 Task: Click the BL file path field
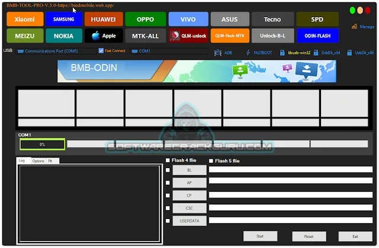tap(291, 169)
